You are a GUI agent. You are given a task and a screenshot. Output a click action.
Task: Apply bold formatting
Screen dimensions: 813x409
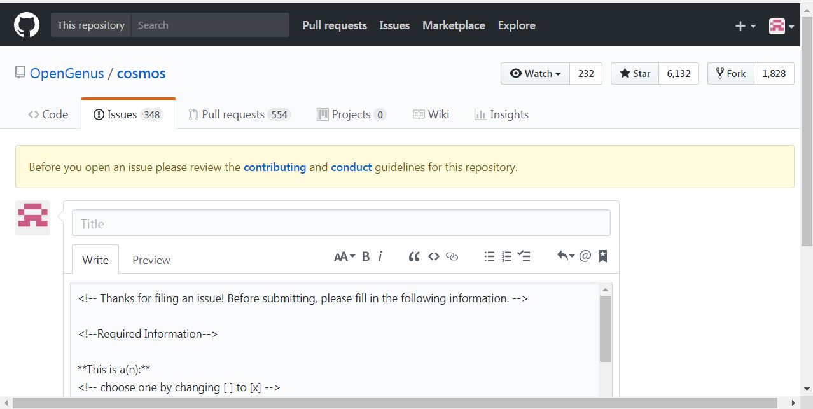pos(366,256)
